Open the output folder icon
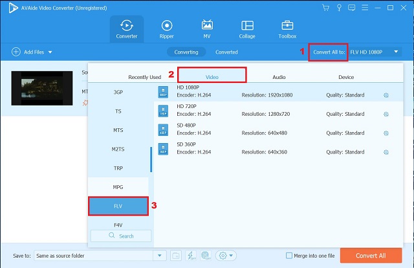Image resolution: width=414 pixels, height=268 pixels. click(x=176, y=256)
